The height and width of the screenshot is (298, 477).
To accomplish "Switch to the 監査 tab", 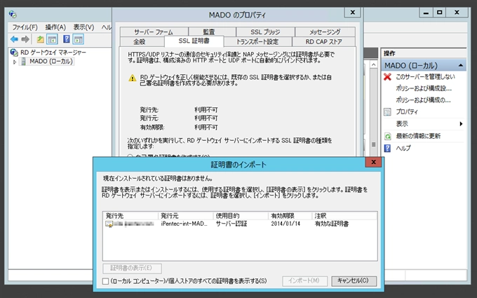I will point(212,32).
